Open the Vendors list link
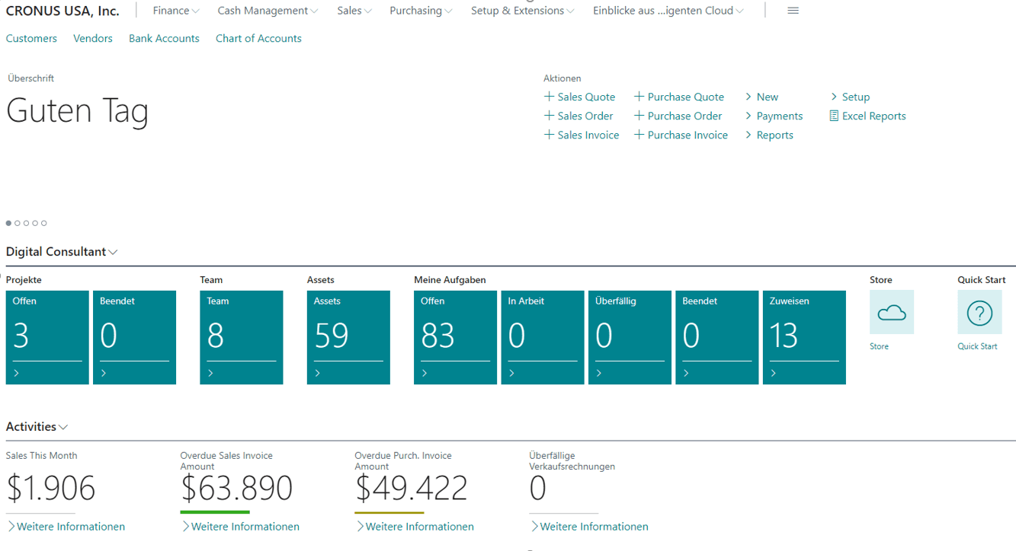The height and width of the screenshot is (551, 1016). pyautogui.click(x=93, y=38)
